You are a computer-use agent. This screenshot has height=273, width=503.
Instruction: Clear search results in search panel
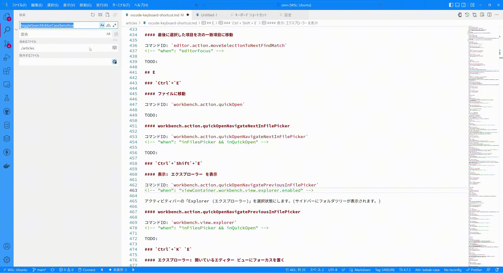100,15
